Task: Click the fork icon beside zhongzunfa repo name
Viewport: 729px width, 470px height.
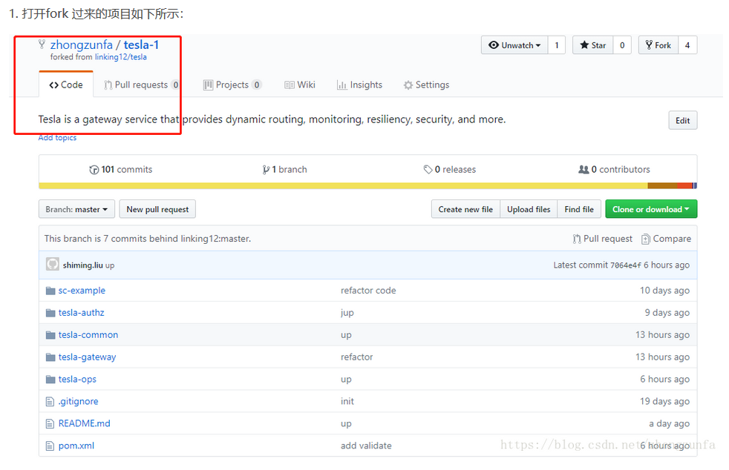Action: click(x=42, y=44)
